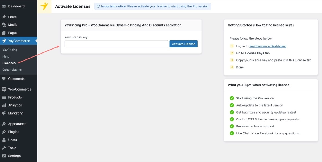The image size is (322, 162).
Task: Click the Media library icon
Action: coord(4,25)
